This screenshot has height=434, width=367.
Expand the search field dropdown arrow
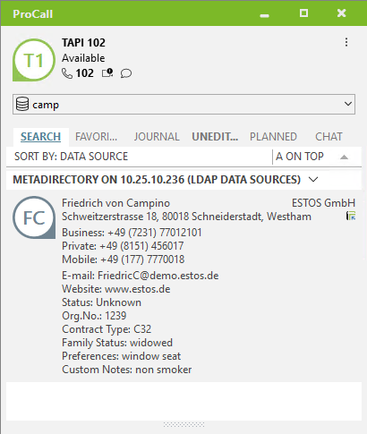(x=348, y=104)
